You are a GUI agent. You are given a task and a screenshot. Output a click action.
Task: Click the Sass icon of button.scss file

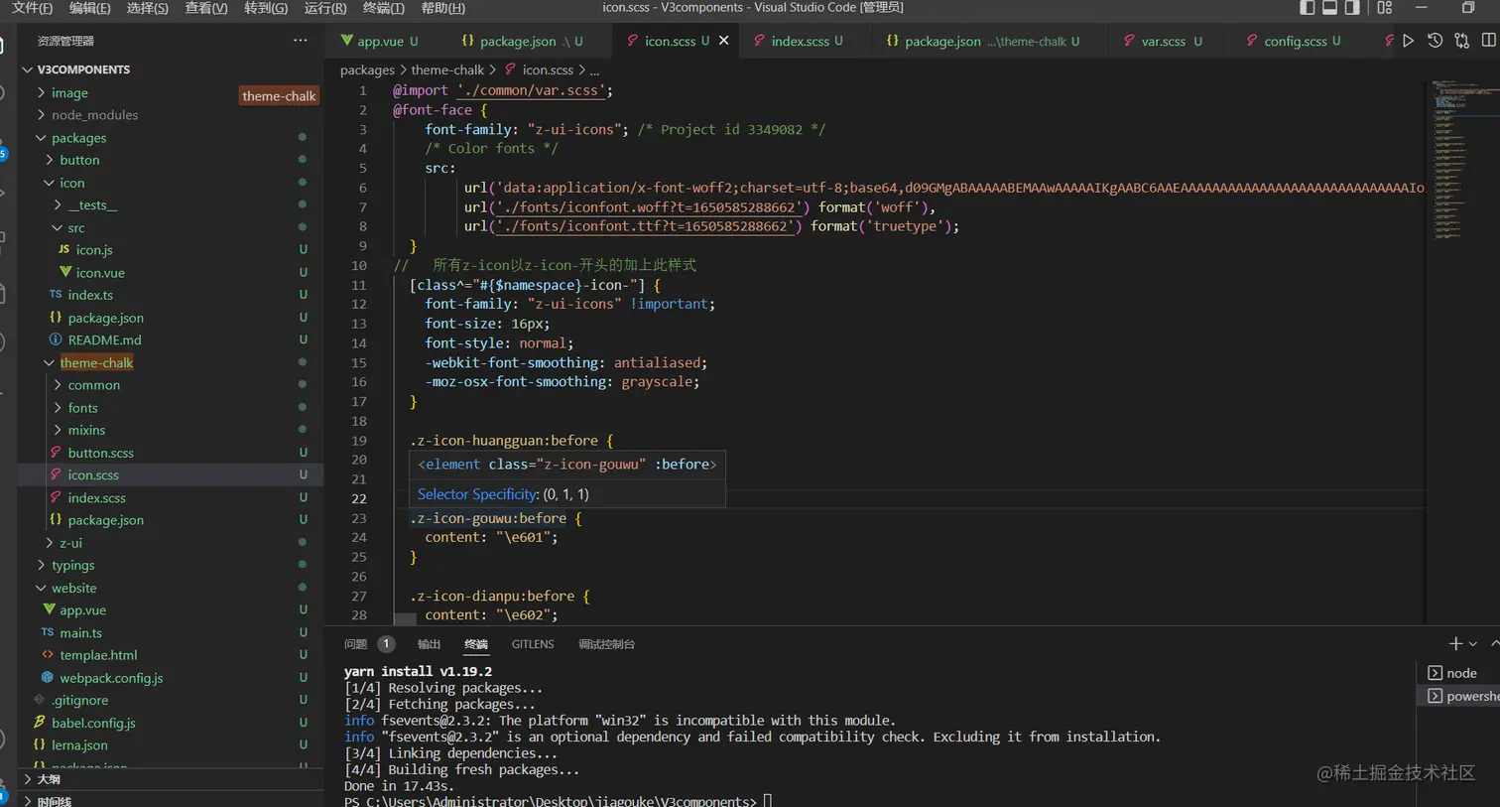pyautogui.click(x=56, y=452)
